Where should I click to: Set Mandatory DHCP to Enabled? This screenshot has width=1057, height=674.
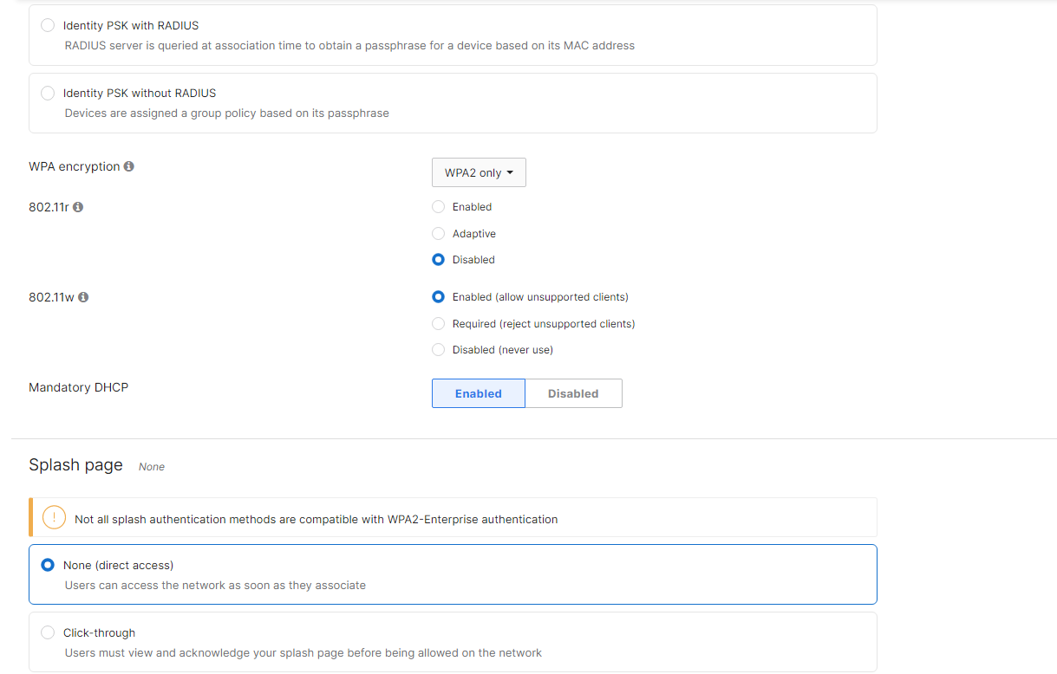pyautogui.click(x=478, y=392)
